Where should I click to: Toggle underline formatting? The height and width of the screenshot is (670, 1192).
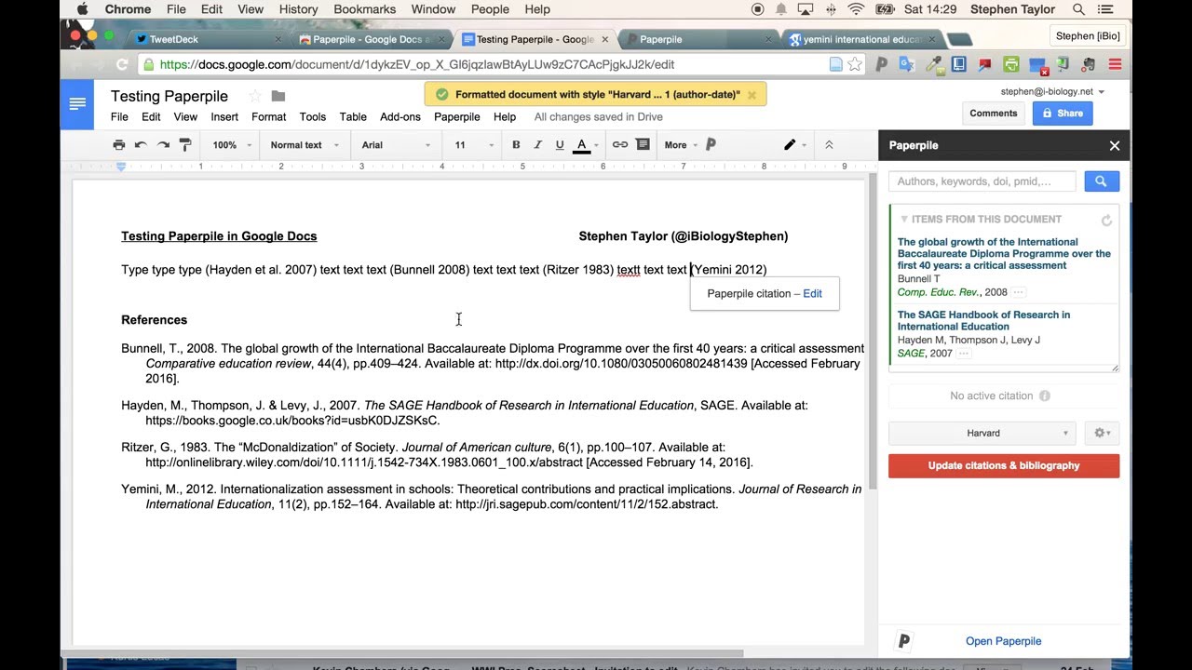(560, 145)
